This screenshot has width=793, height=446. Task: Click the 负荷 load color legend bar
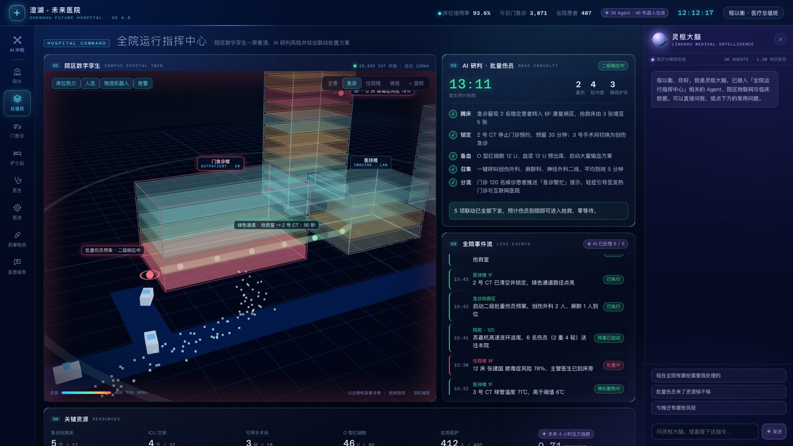click(87, 392)
